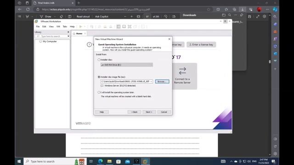Open VMware VM menu
Image resolution: width=294 pixels, height=165 pixels.
pos(58,27)
